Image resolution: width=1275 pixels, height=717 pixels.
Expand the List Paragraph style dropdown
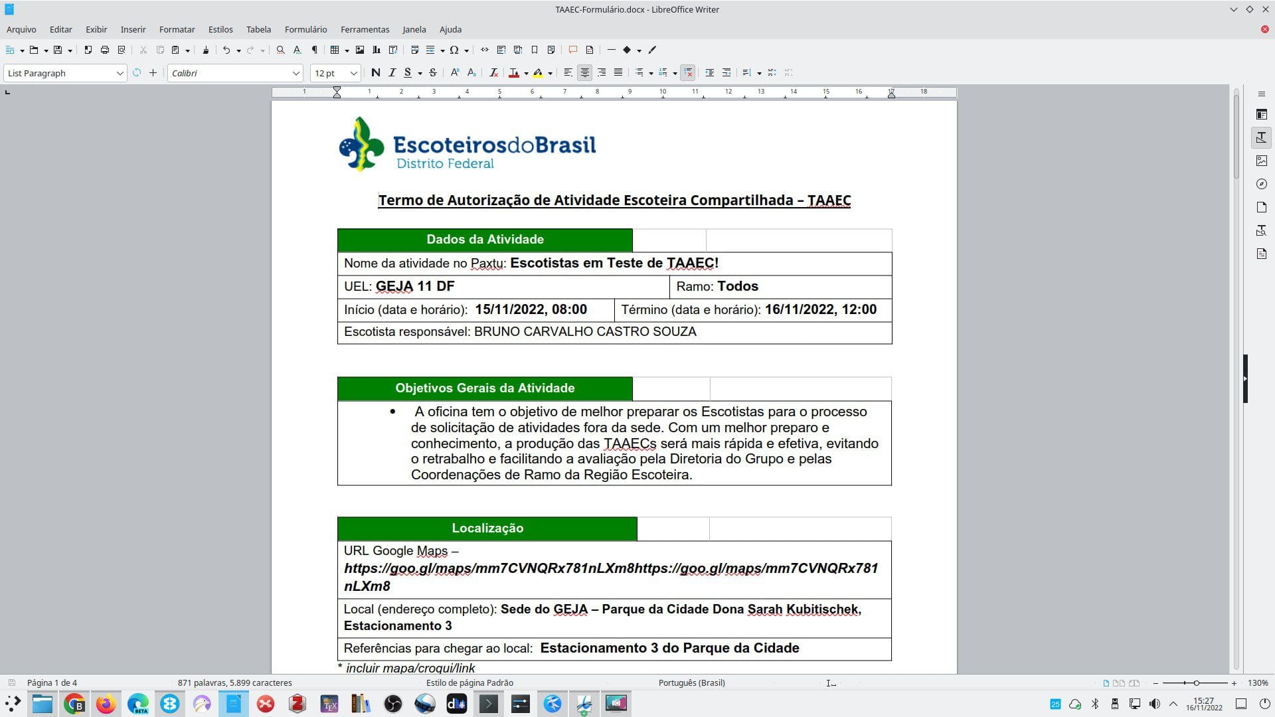tap(120, 73)
